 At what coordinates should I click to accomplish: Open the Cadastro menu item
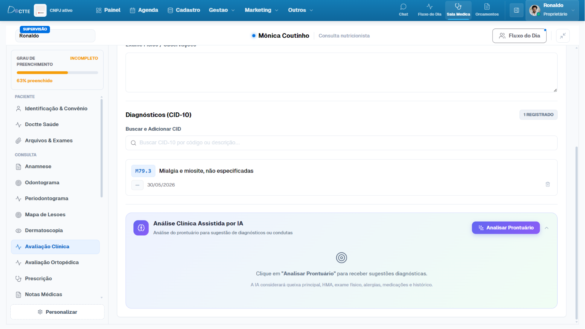click(184, 10)
